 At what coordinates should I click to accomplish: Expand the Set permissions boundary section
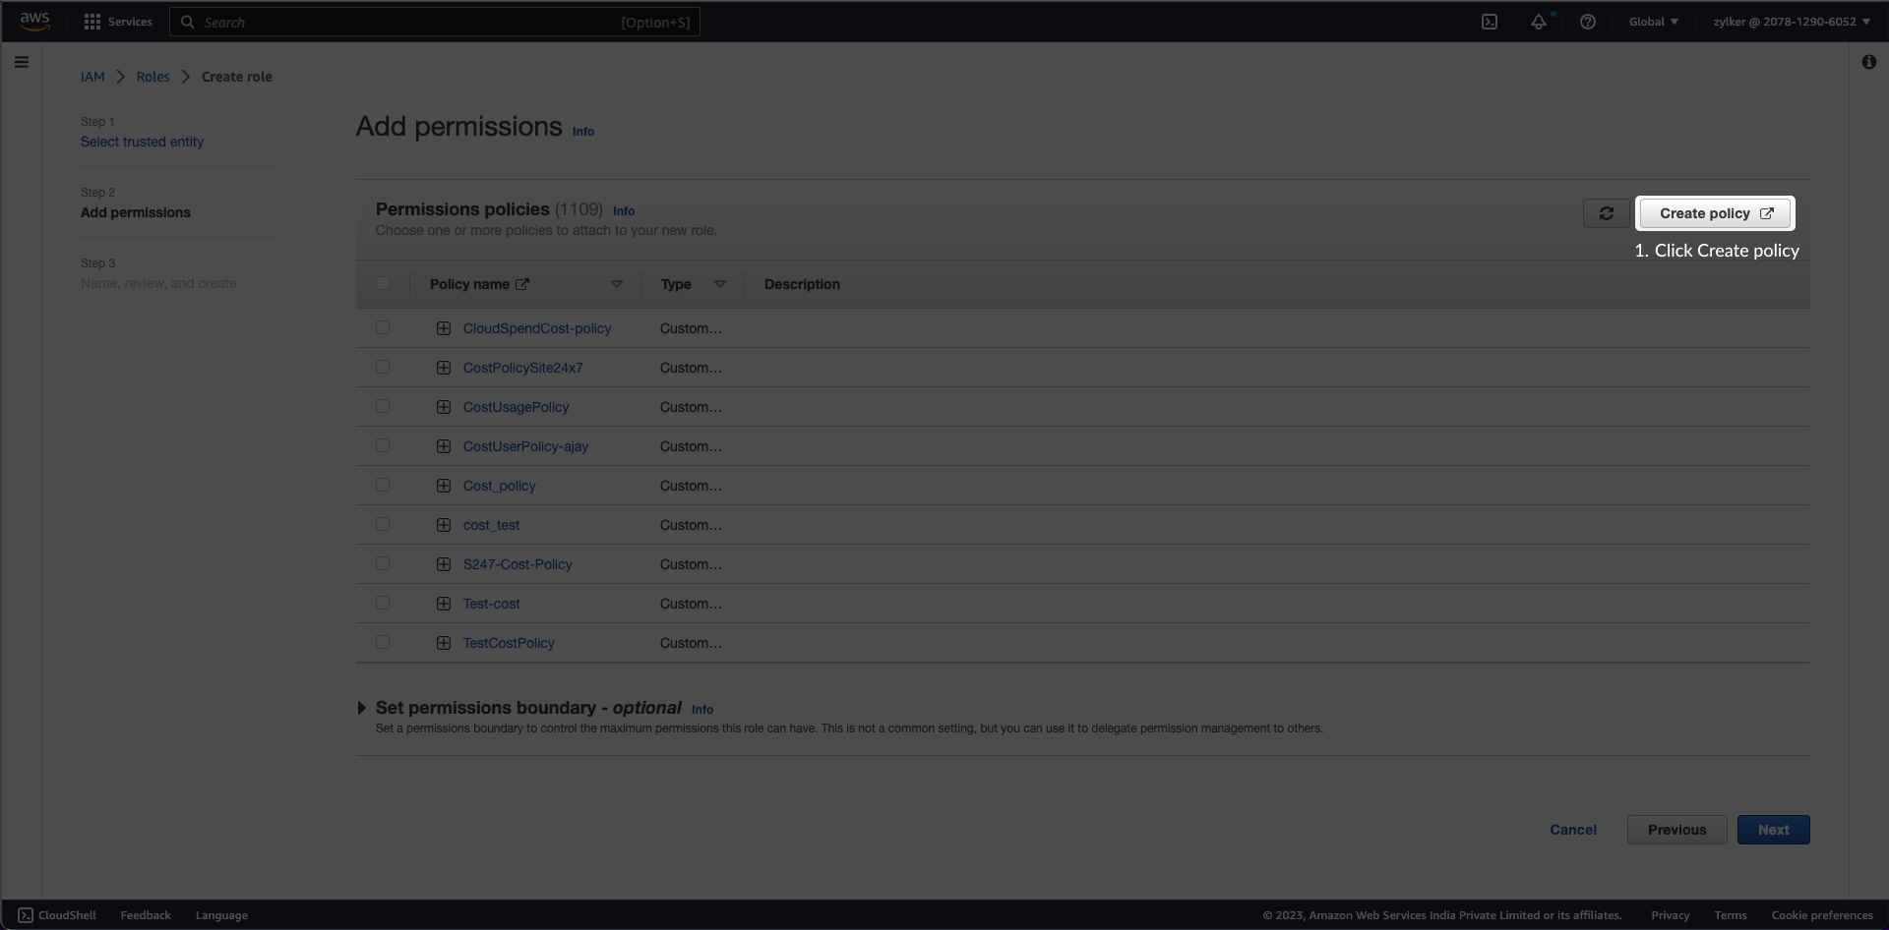tap(362, 708)
